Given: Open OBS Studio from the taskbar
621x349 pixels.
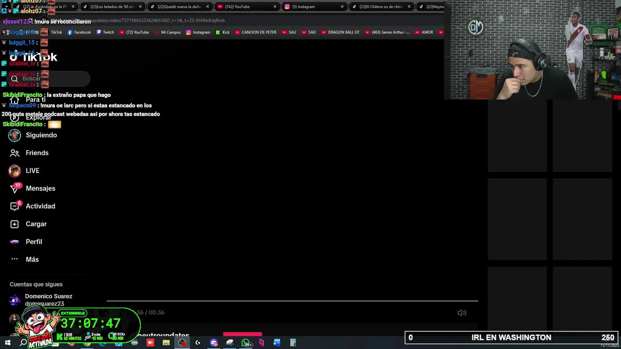Looking at the screenshot, I should (182, 343).
